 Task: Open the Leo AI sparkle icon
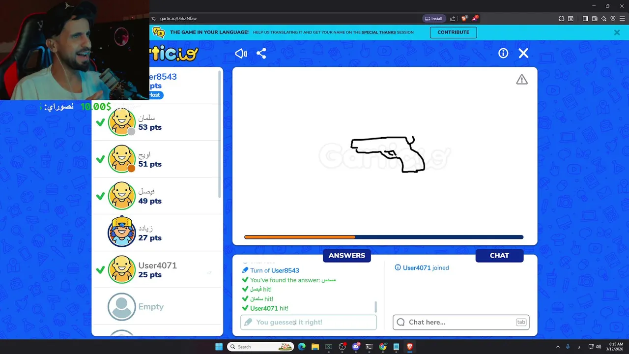pyautogui.click(x=603, y=19)
